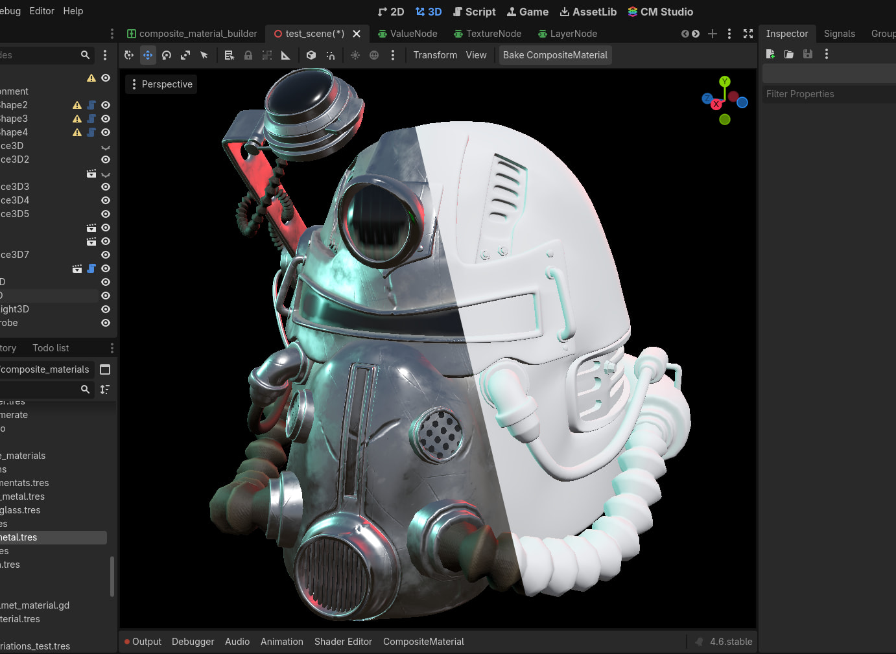Image resolution: width=896 pixels, height=654 pixels.
Task: Toggle Use Local Space cube icon
Action: tap(311, 56)
